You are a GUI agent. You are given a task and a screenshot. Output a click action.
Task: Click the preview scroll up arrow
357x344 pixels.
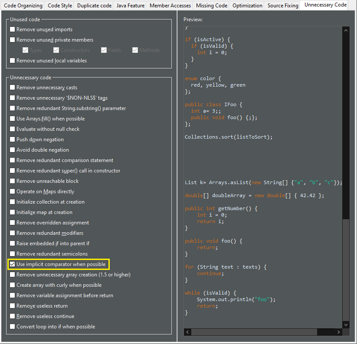click(x=346, y=30)
